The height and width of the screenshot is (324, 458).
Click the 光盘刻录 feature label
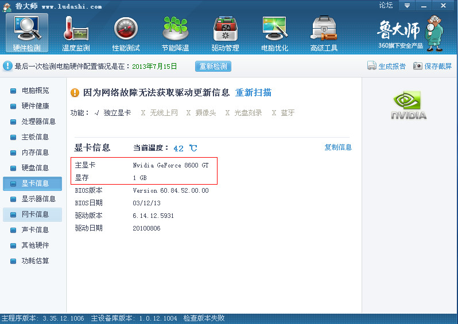coord(248,112)
